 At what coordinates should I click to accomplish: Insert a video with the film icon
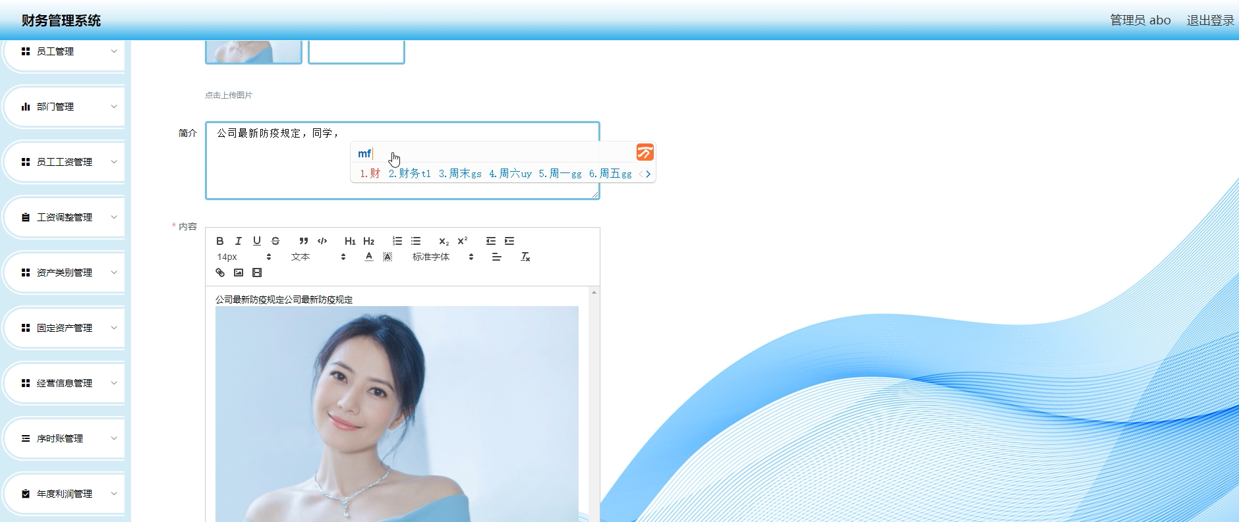pyautogui.click(x=257, y=273)
